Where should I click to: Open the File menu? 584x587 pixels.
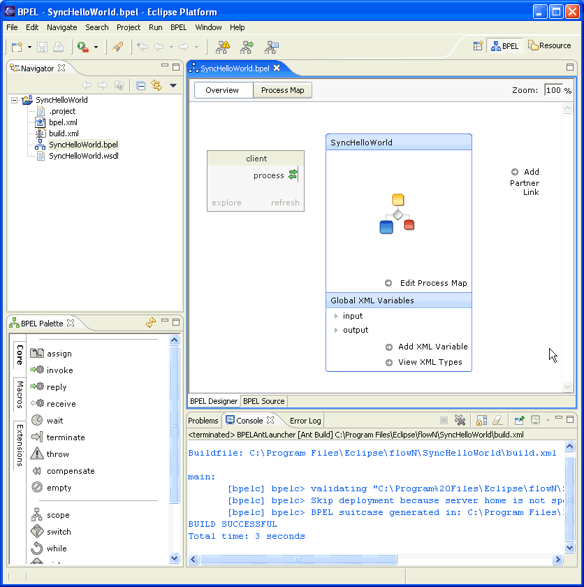point(12,27)
